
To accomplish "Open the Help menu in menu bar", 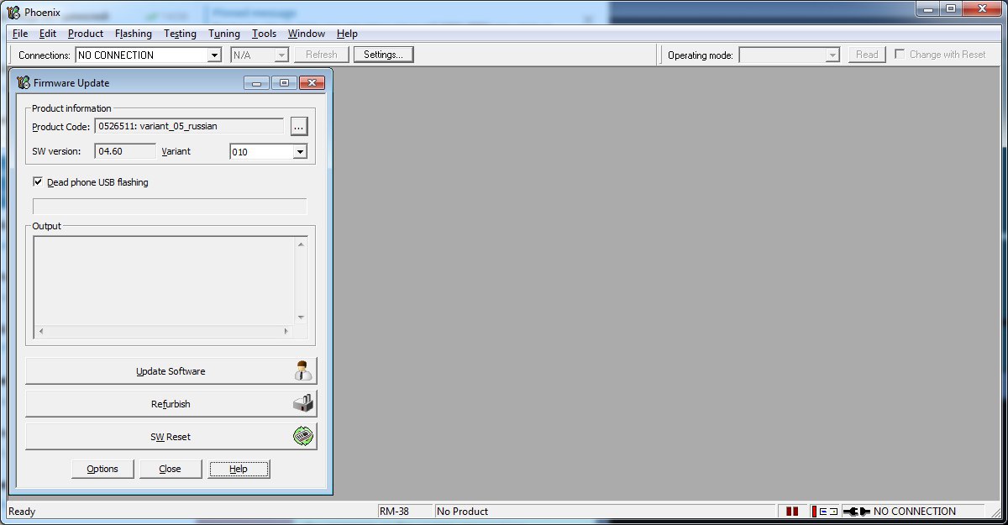I will point(347,34).
